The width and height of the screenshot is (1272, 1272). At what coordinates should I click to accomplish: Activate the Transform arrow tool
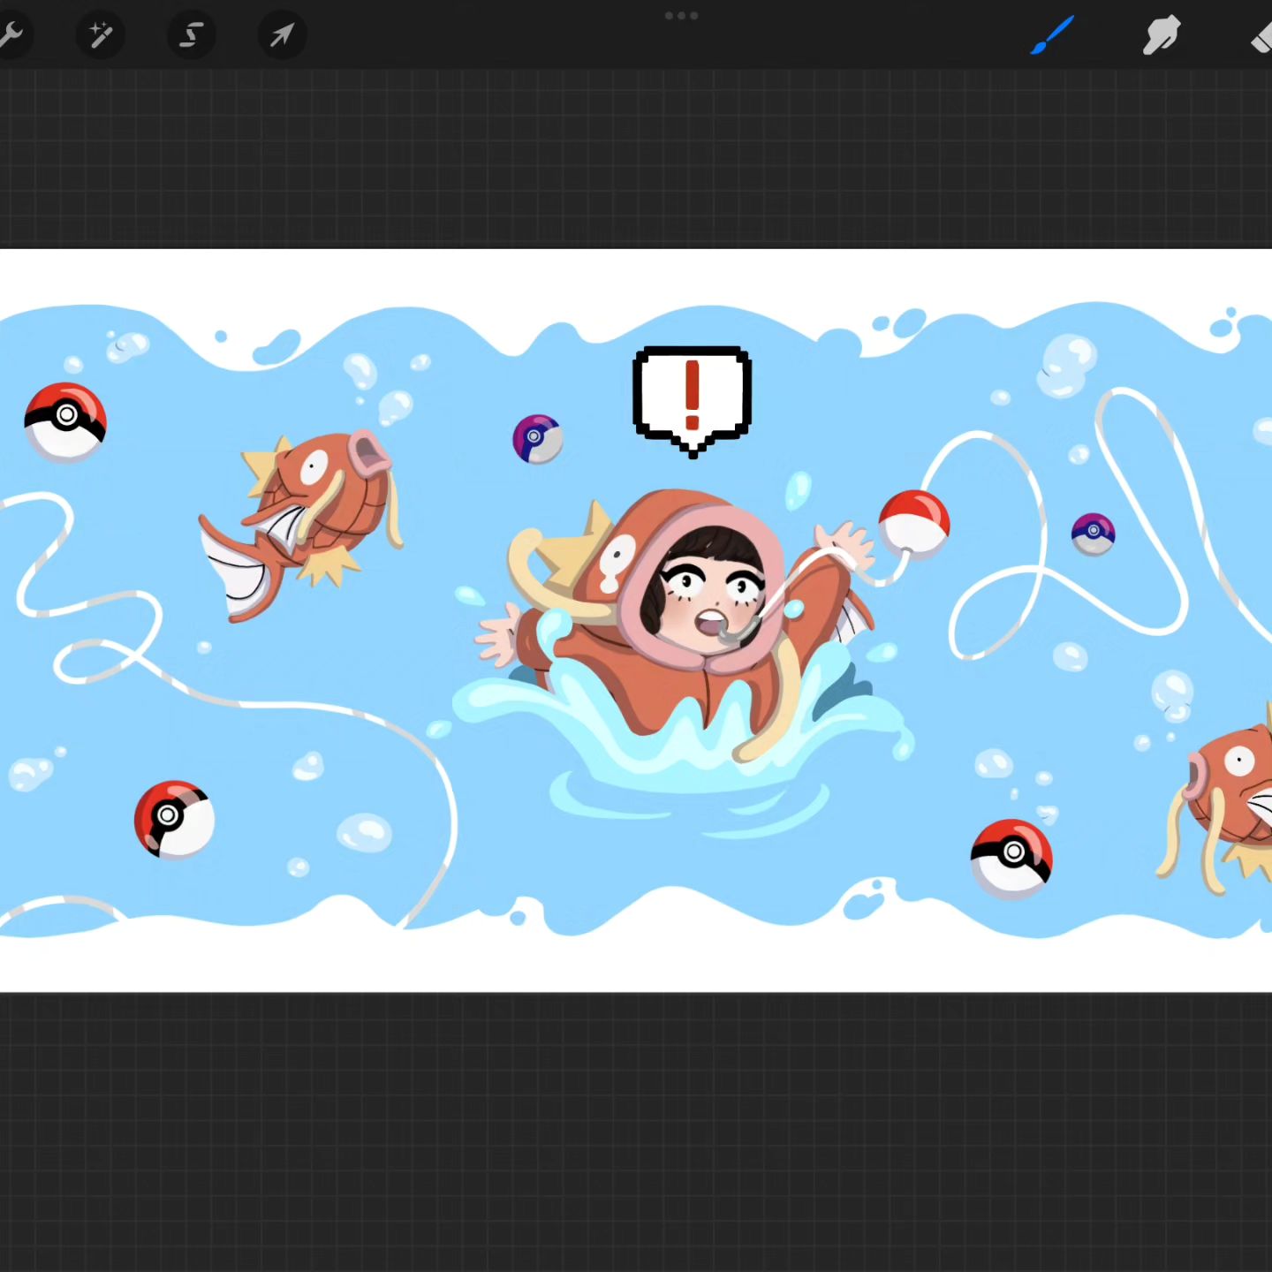click(282, 35)
